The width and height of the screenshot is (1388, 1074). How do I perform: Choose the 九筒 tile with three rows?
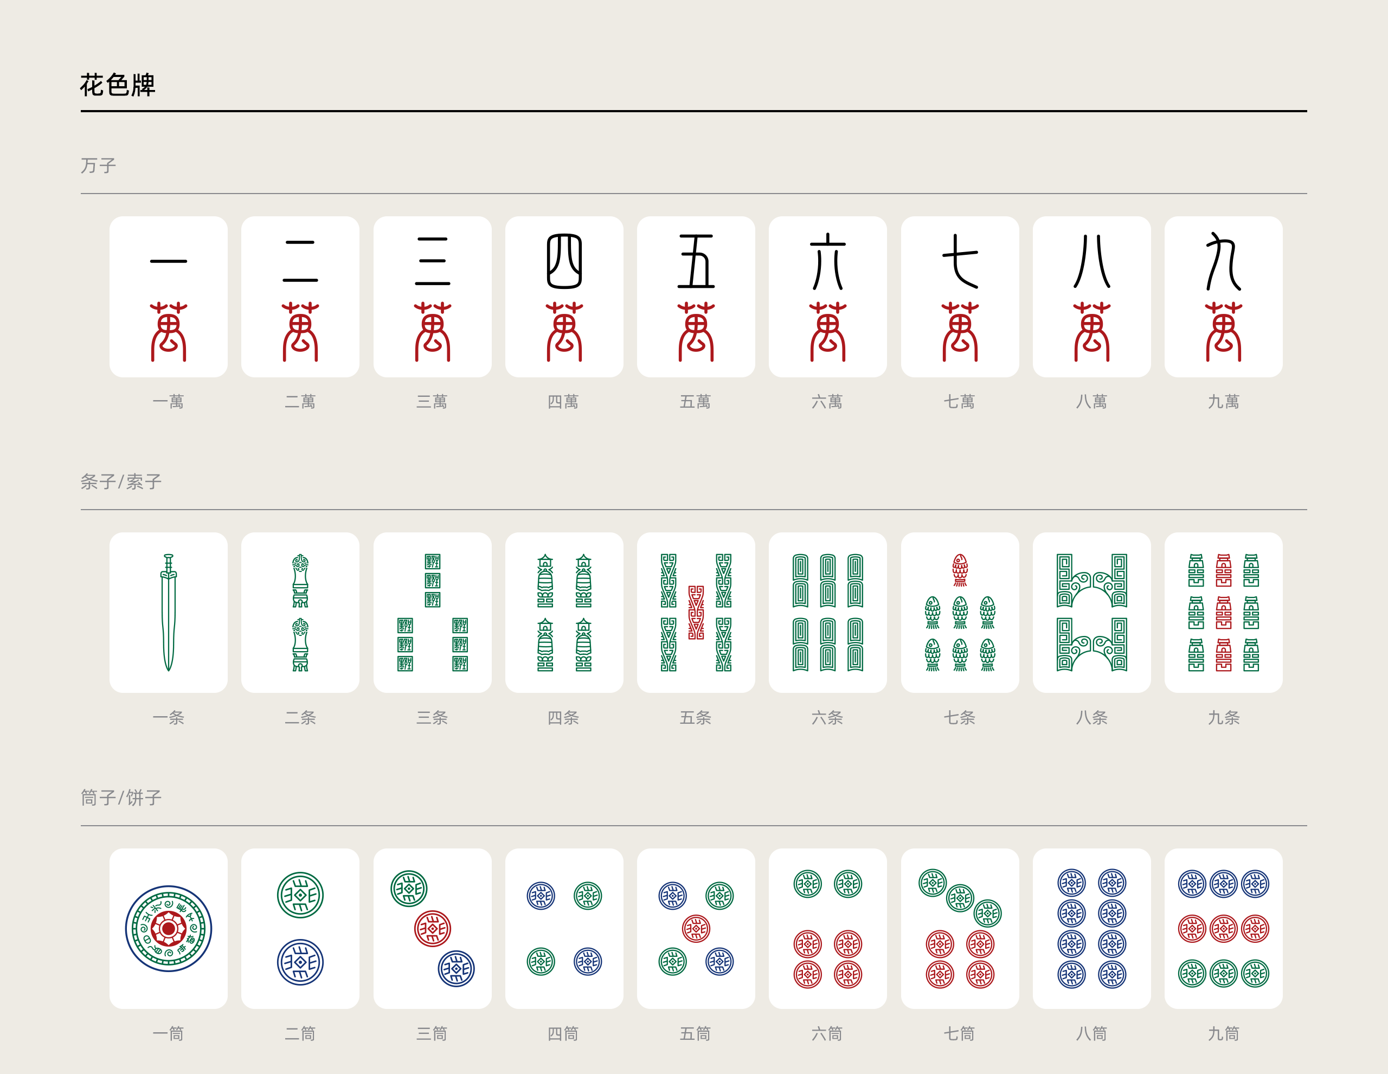(x=1223, y=928)
